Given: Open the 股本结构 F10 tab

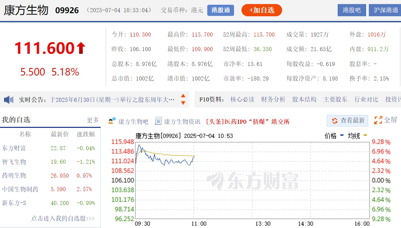Looking at the screenshot, I should (x=304, y=99).
